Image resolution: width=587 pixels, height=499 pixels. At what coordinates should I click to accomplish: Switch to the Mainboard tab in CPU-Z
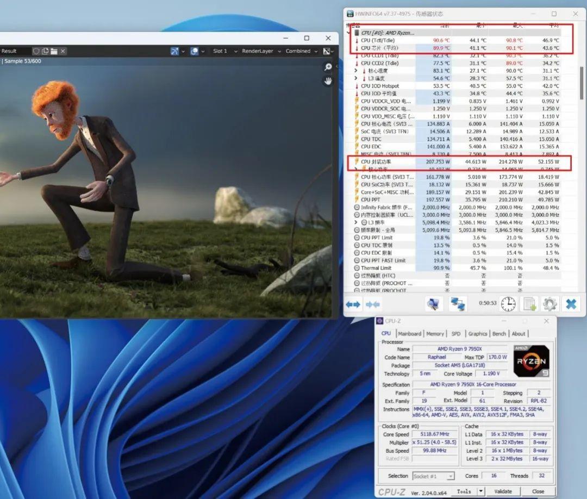coord(409,334)
